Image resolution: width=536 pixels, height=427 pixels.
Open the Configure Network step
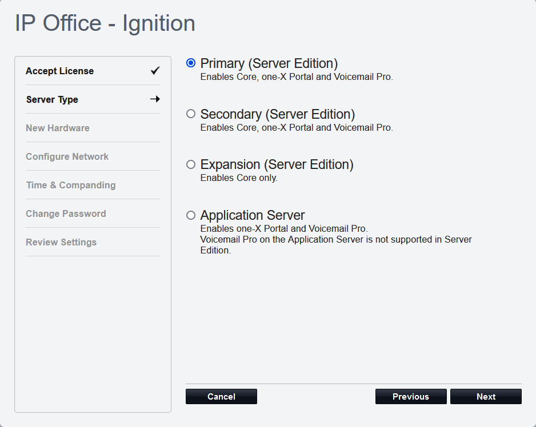(x=93, y=156)
